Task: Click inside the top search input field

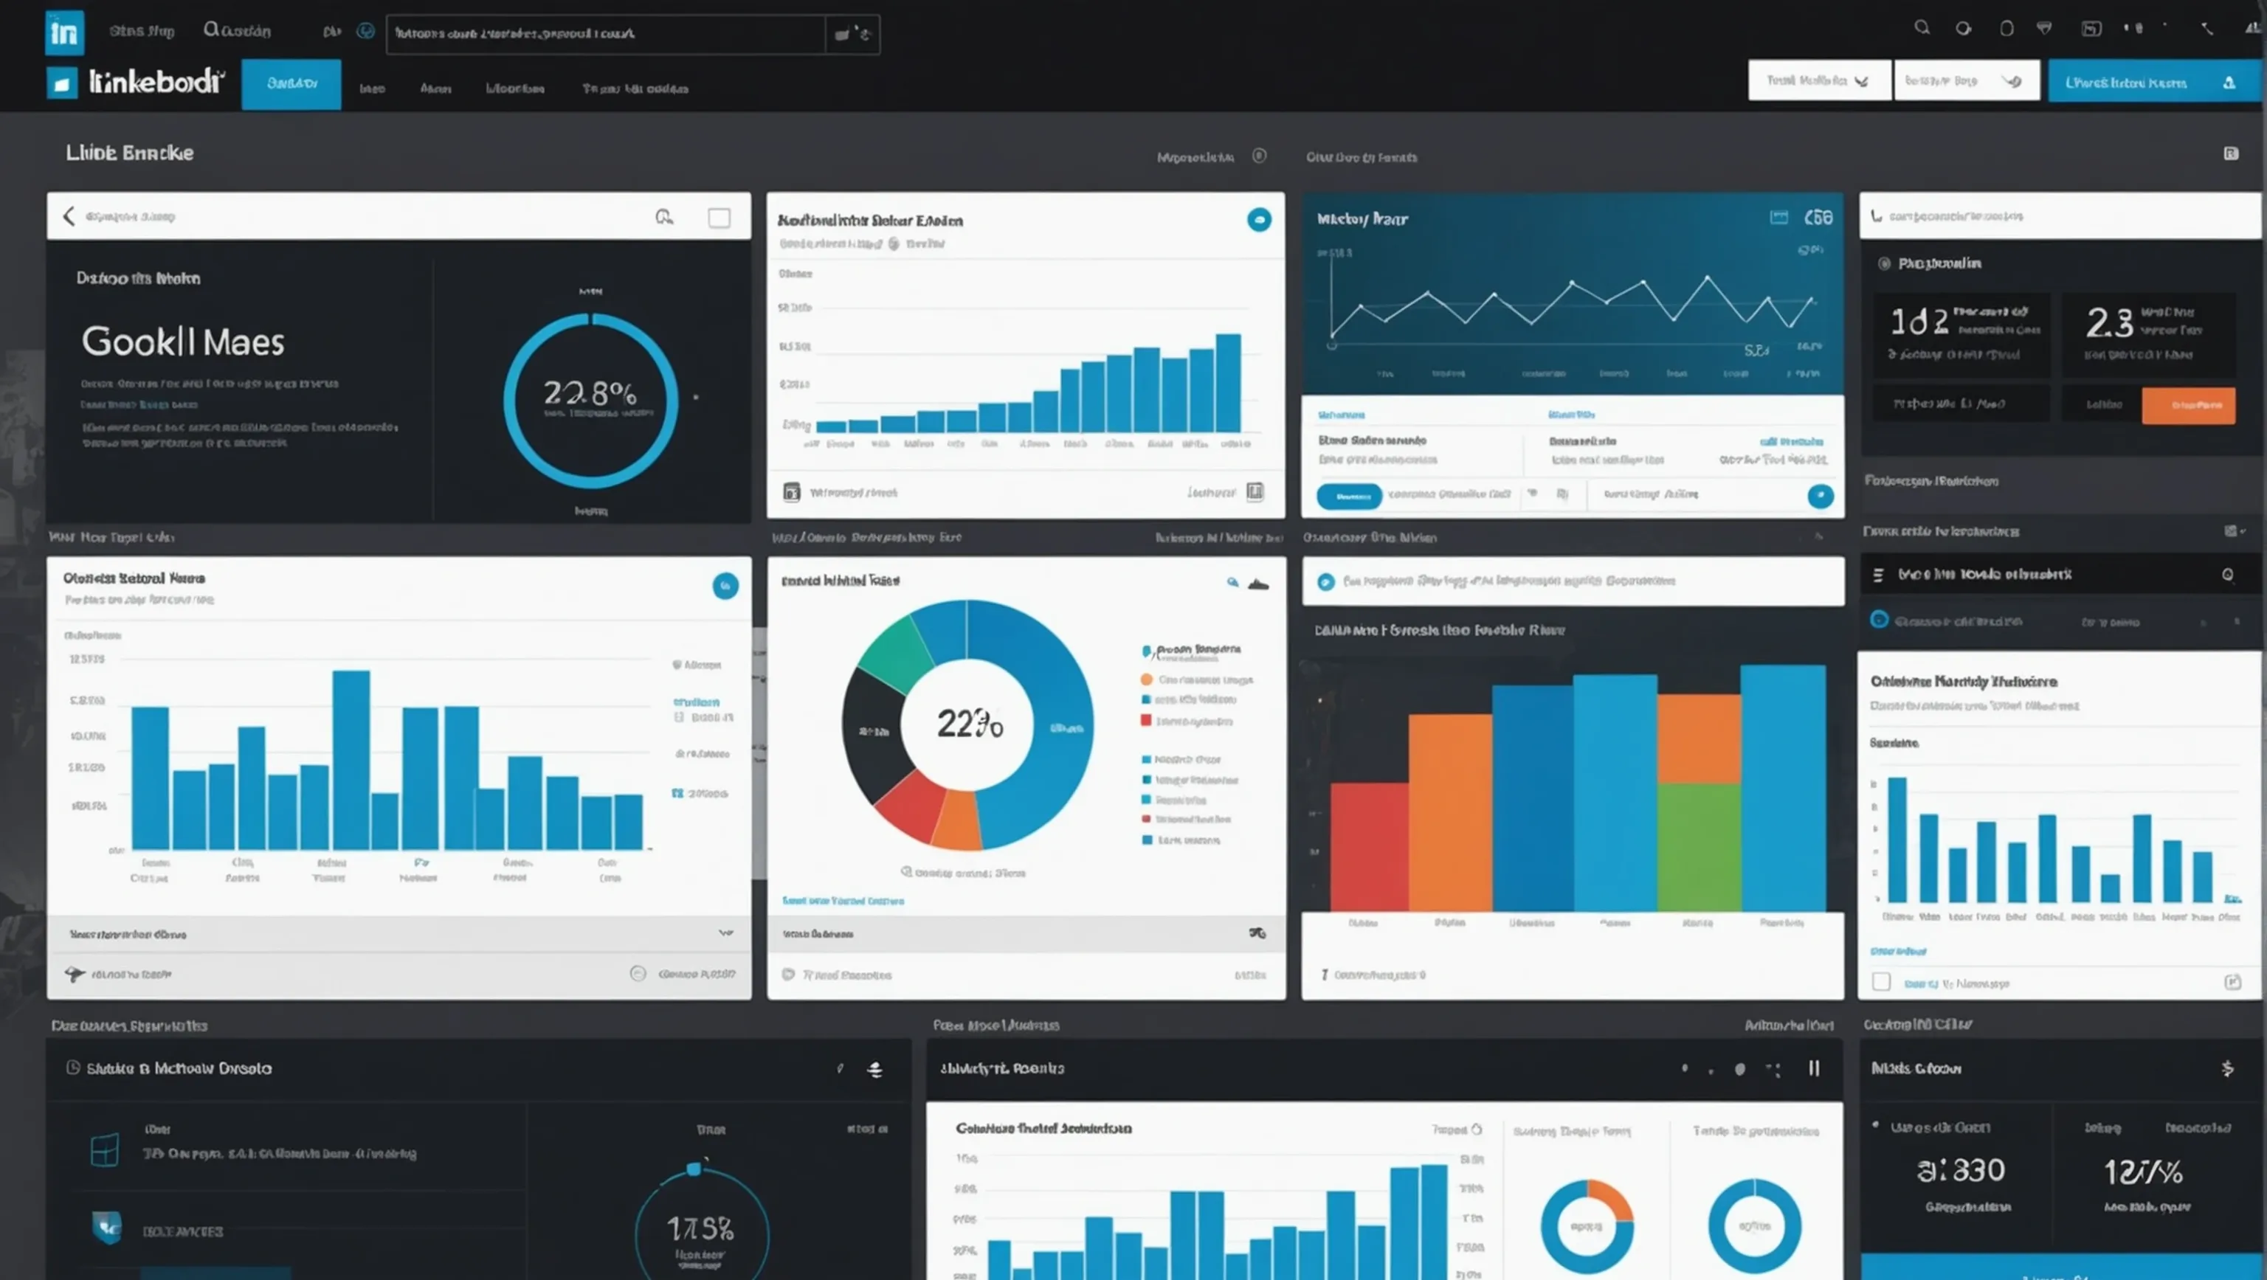Action: point(605,33)
